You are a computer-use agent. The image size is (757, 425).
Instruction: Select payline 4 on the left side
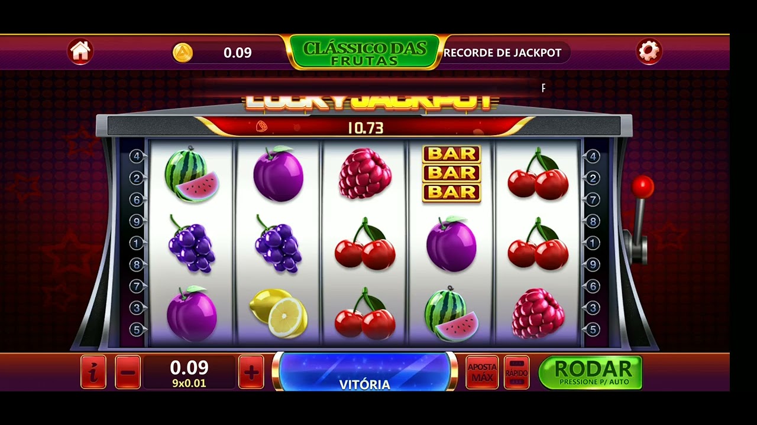click(x=137, y=156)
